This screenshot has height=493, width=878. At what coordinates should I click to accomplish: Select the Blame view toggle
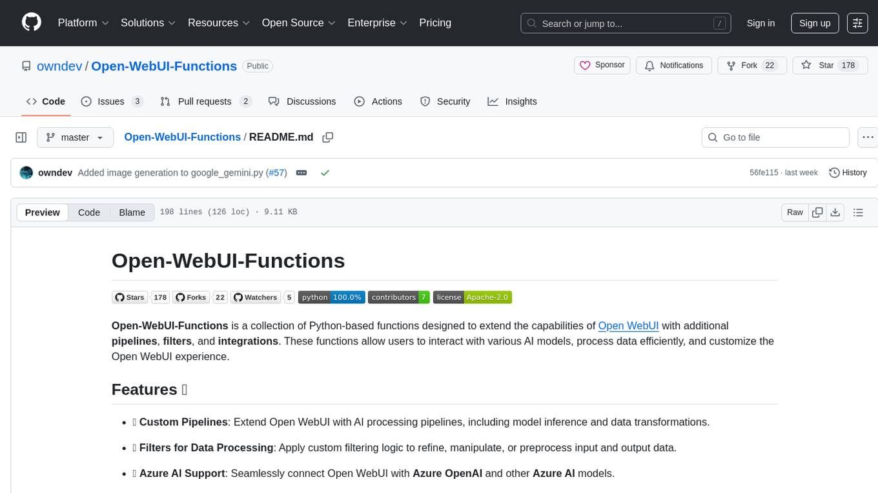(132, 212)
